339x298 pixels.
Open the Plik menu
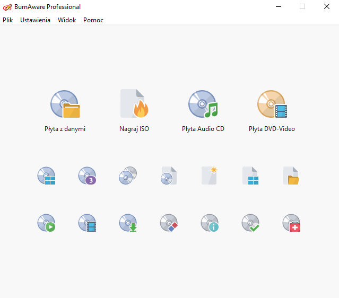point(8,20)
